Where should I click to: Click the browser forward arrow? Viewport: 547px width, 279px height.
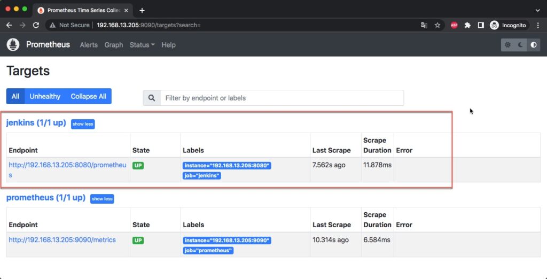pyautogui.click(x=22, y=25)
